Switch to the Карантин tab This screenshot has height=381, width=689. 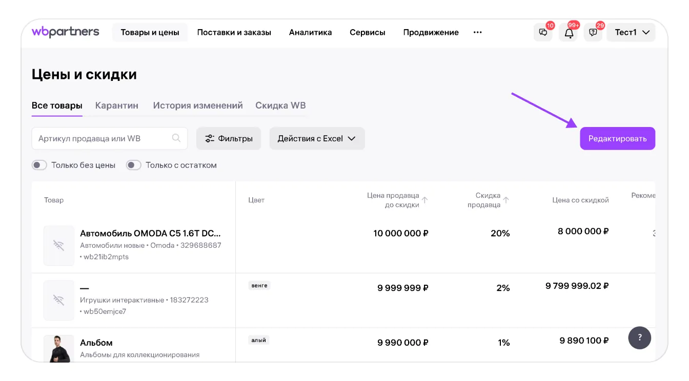point(117,105)
